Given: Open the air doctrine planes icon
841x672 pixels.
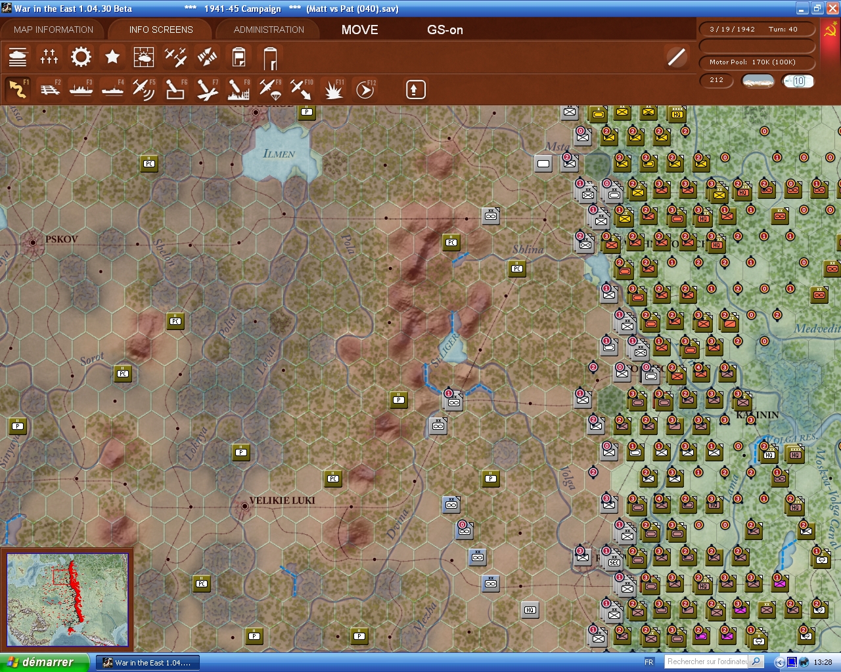Looking at the screenshot, I should pyautogui.click(x=175, y=57).
